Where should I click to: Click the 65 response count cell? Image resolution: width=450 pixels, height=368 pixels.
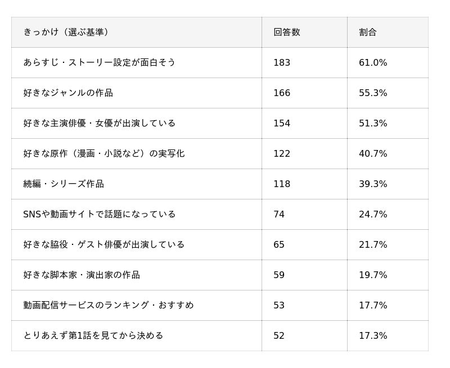tap(279, 244)
